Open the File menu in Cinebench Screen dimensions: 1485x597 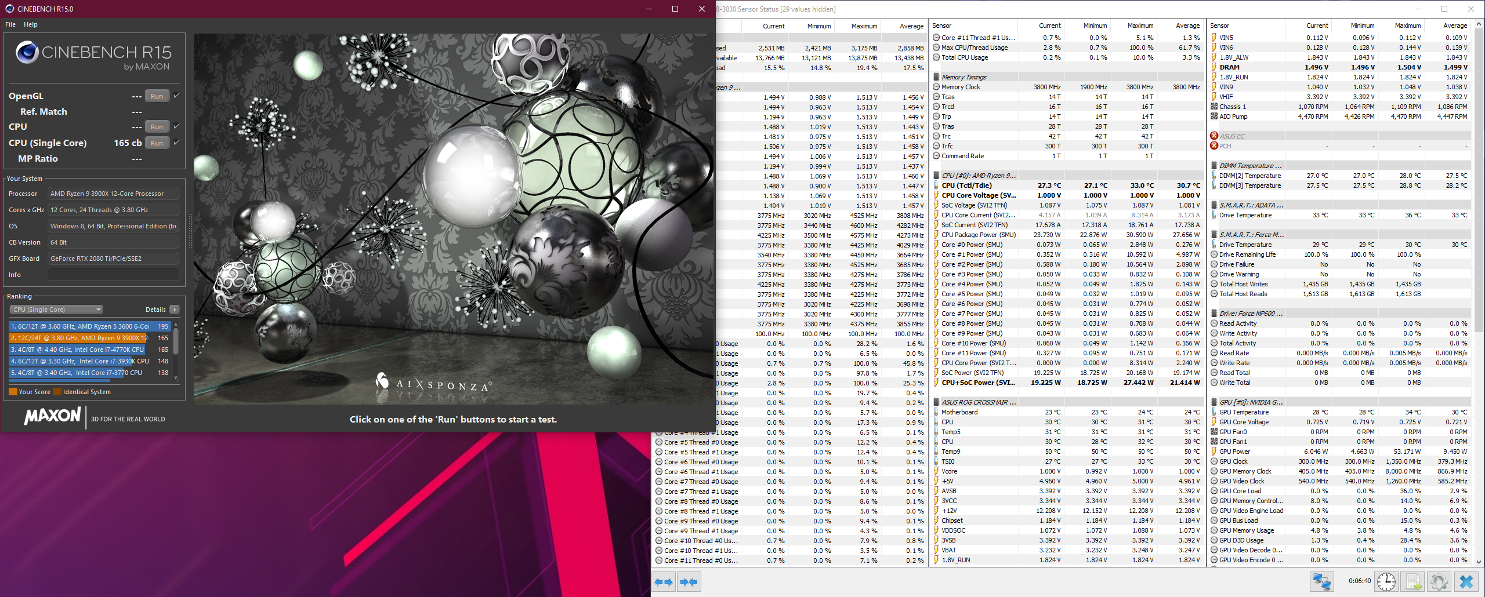point(10,24)
